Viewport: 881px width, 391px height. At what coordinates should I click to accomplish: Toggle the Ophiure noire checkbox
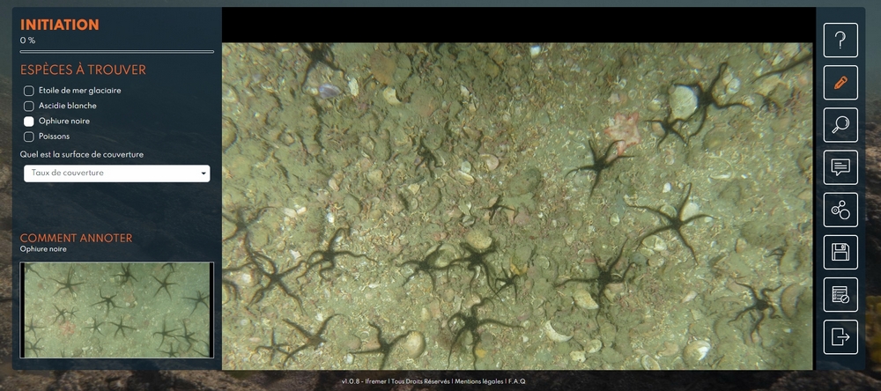coord(29,122)
